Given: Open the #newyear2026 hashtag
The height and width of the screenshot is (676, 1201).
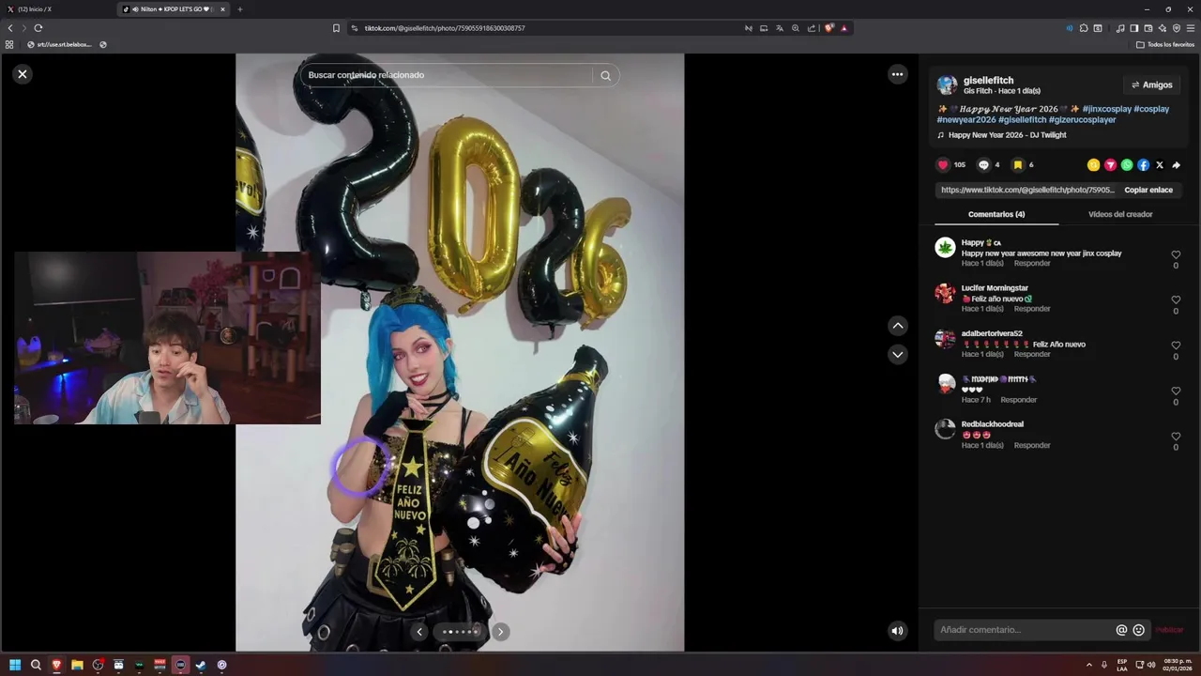Looking at the screenshot, I should (966, 120).
